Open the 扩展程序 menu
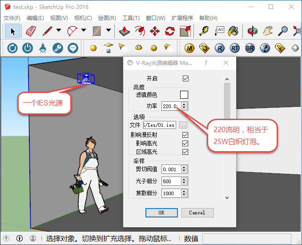The width and height of the screenshot is (302, 245). tap(182, 18)
